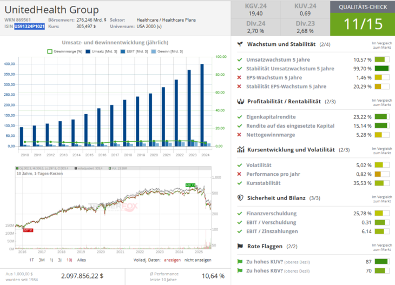Click the hands icon beside Profitabilität / Rentabilität
The image size is (395, 285).
click(x=241, y=102)
